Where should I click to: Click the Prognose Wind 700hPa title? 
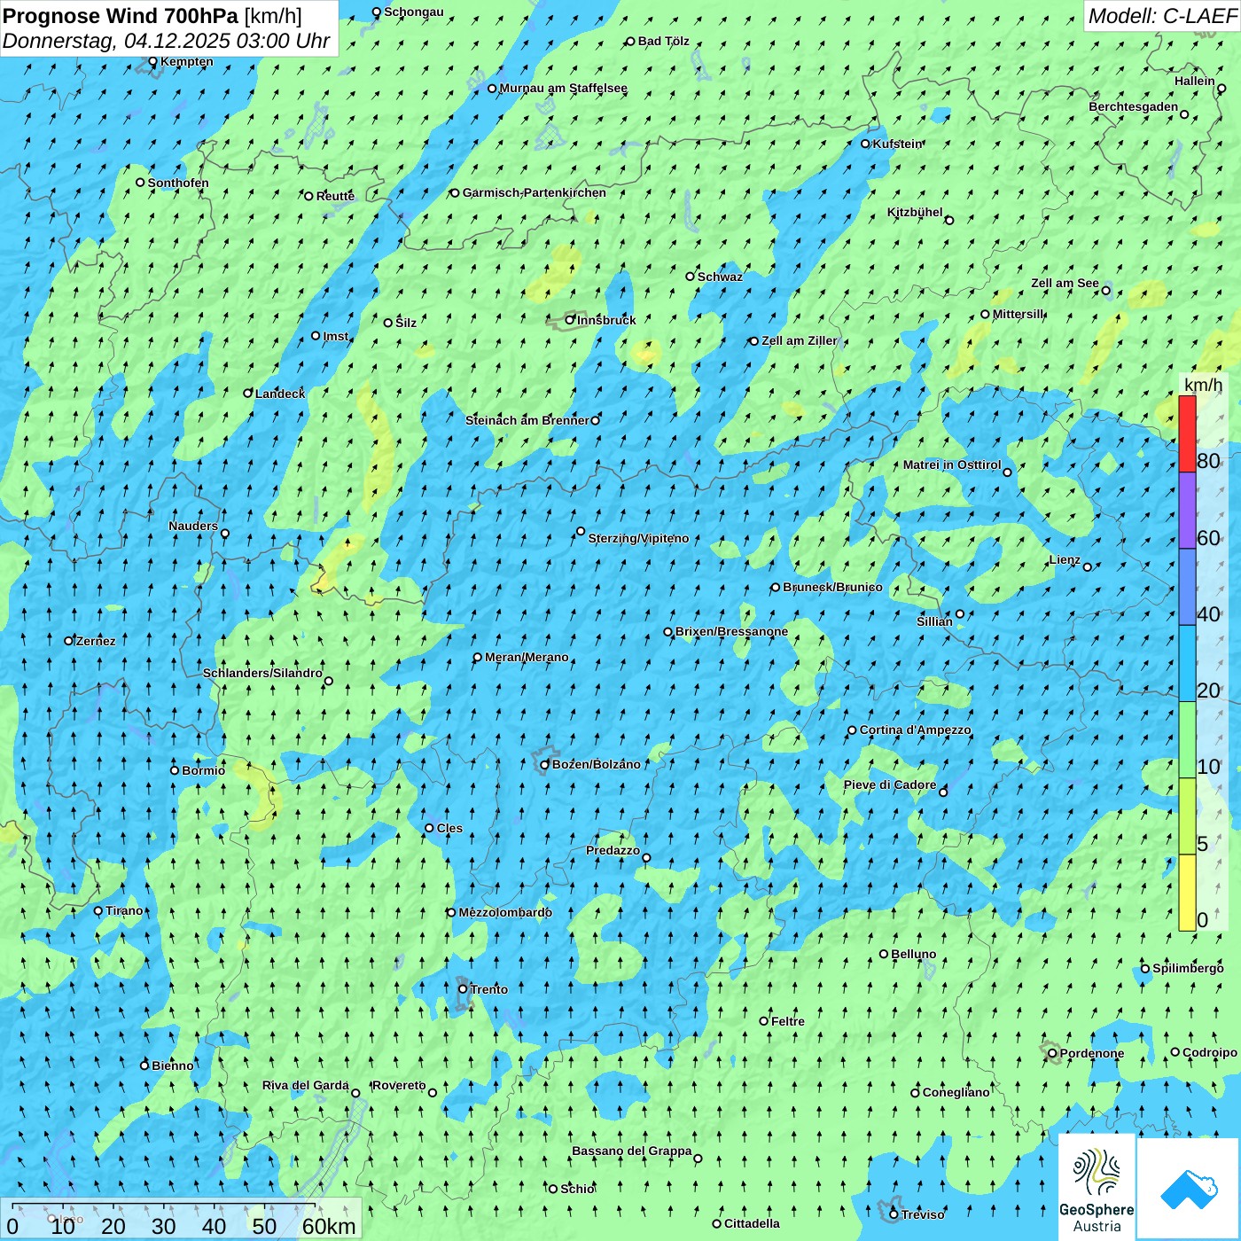click(152, 15)
